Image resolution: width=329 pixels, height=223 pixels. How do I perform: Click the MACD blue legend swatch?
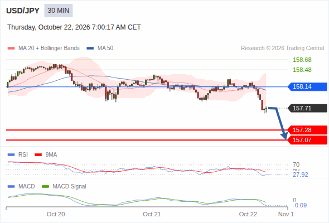coord(11,187)
